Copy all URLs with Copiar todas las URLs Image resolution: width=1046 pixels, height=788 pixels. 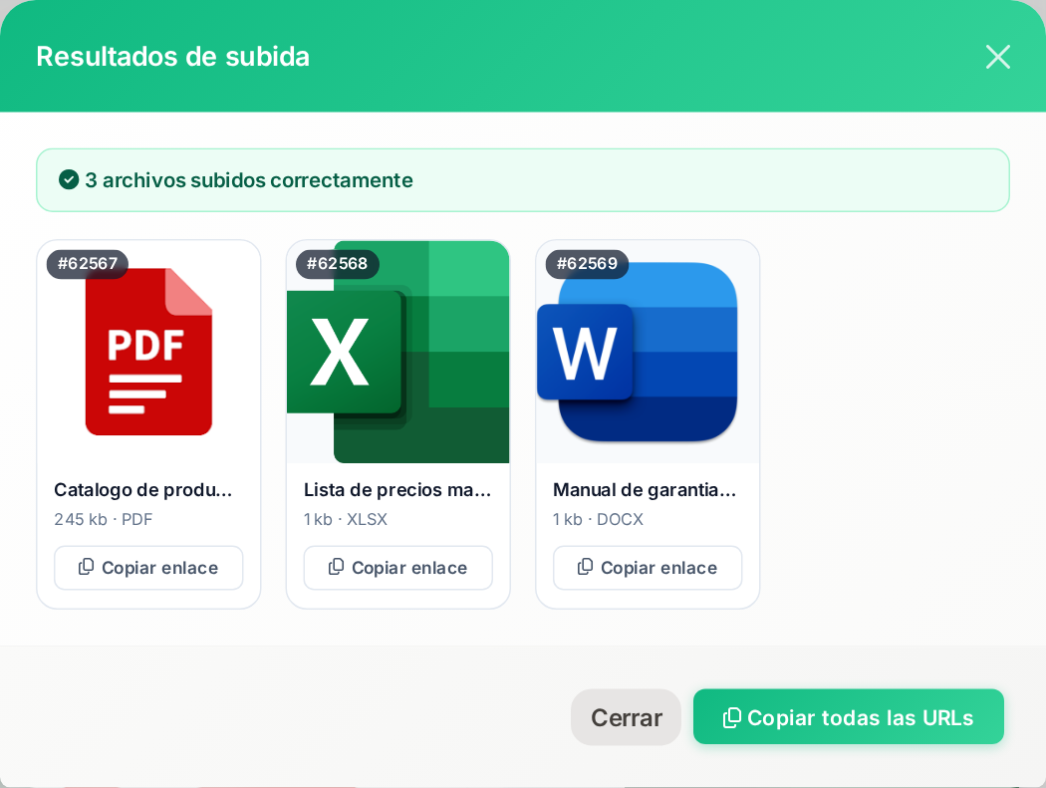pyautogui.click(x=849, y=716)
